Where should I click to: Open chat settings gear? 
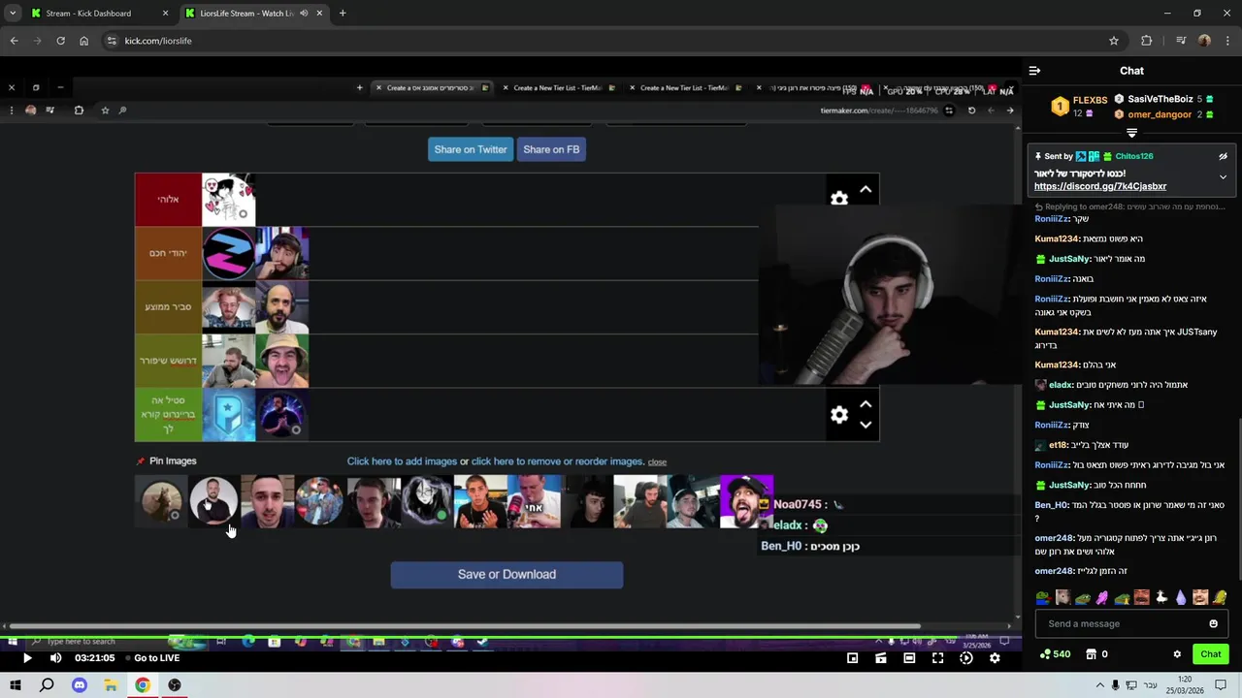[1177, 654]
